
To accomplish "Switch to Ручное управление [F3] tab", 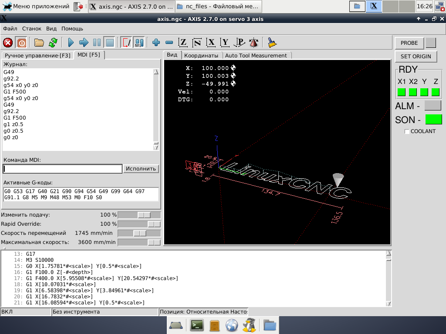I will click(x=37, y=55).
